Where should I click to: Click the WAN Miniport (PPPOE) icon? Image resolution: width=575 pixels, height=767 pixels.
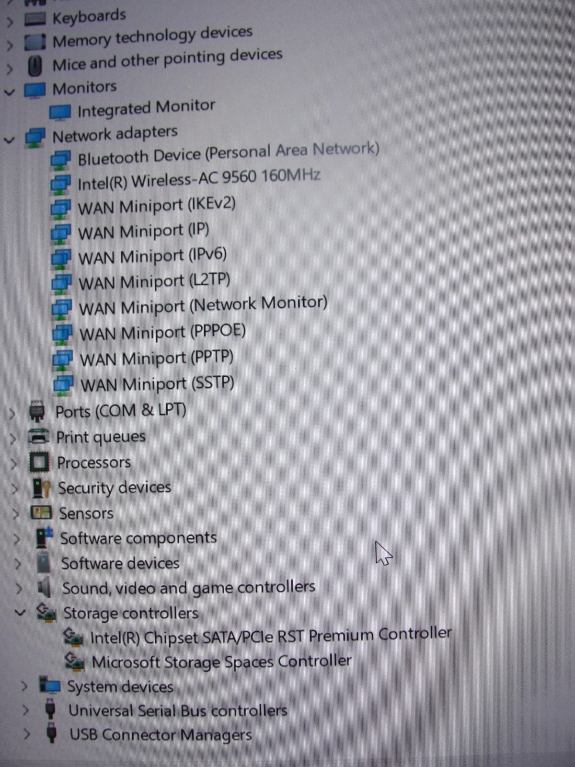(62, 335)
